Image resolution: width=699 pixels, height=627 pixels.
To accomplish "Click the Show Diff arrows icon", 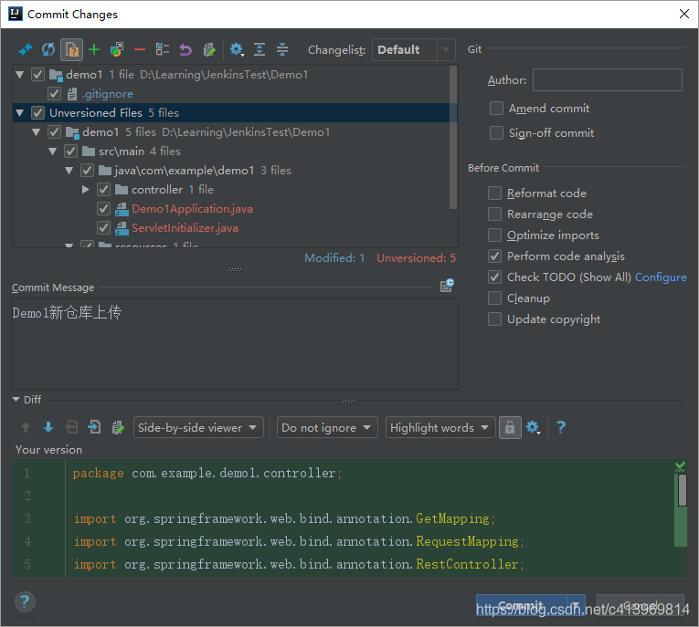I will tap(26, 49).
